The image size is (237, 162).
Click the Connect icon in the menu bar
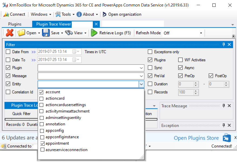click(x=6, y=14)
